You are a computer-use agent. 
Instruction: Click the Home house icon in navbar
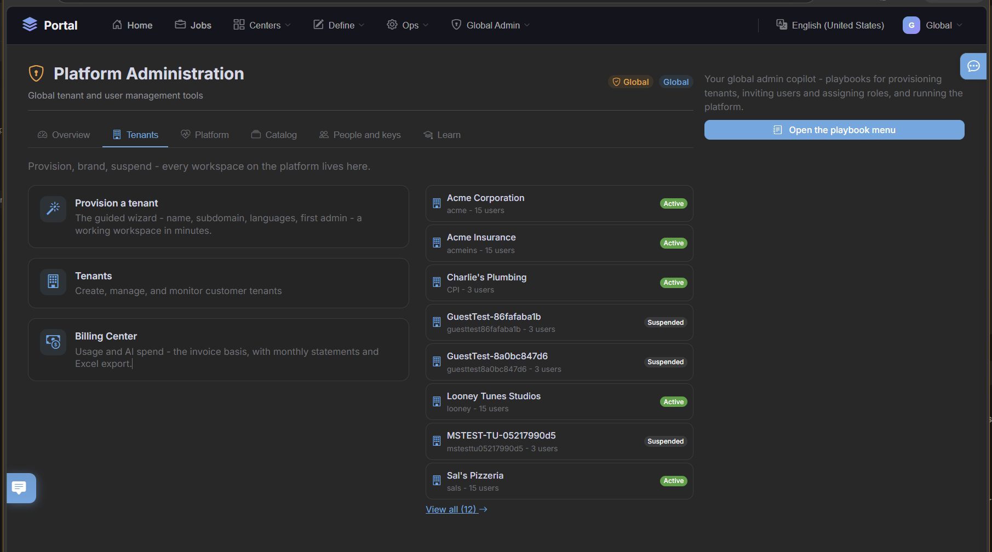(x=117, y=25)
